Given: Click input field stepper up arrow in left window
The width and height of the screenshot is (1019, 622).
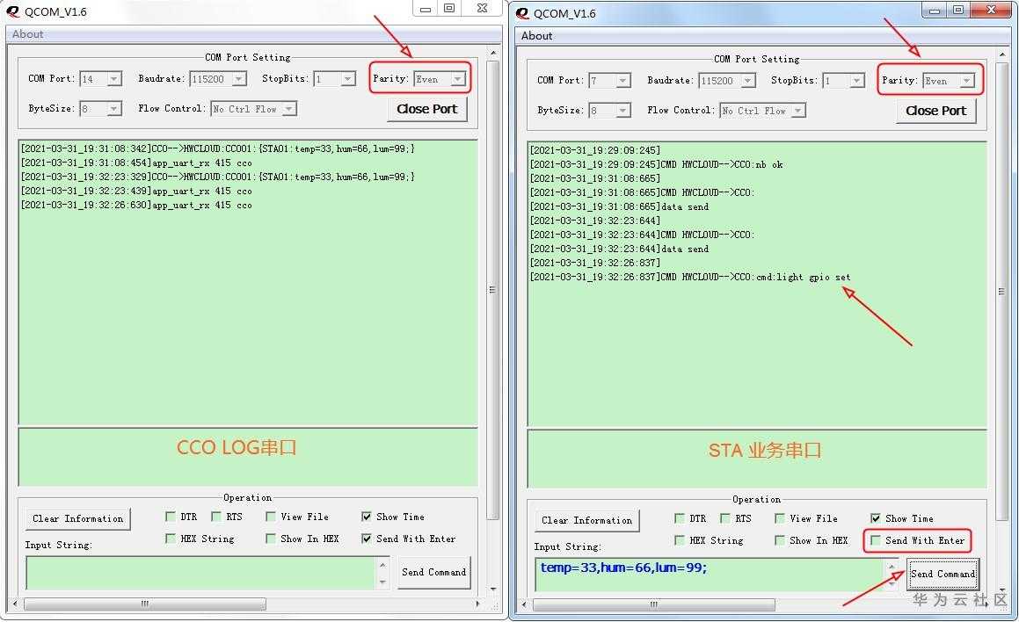Looking at the screenshot, I should pos(382,565).
